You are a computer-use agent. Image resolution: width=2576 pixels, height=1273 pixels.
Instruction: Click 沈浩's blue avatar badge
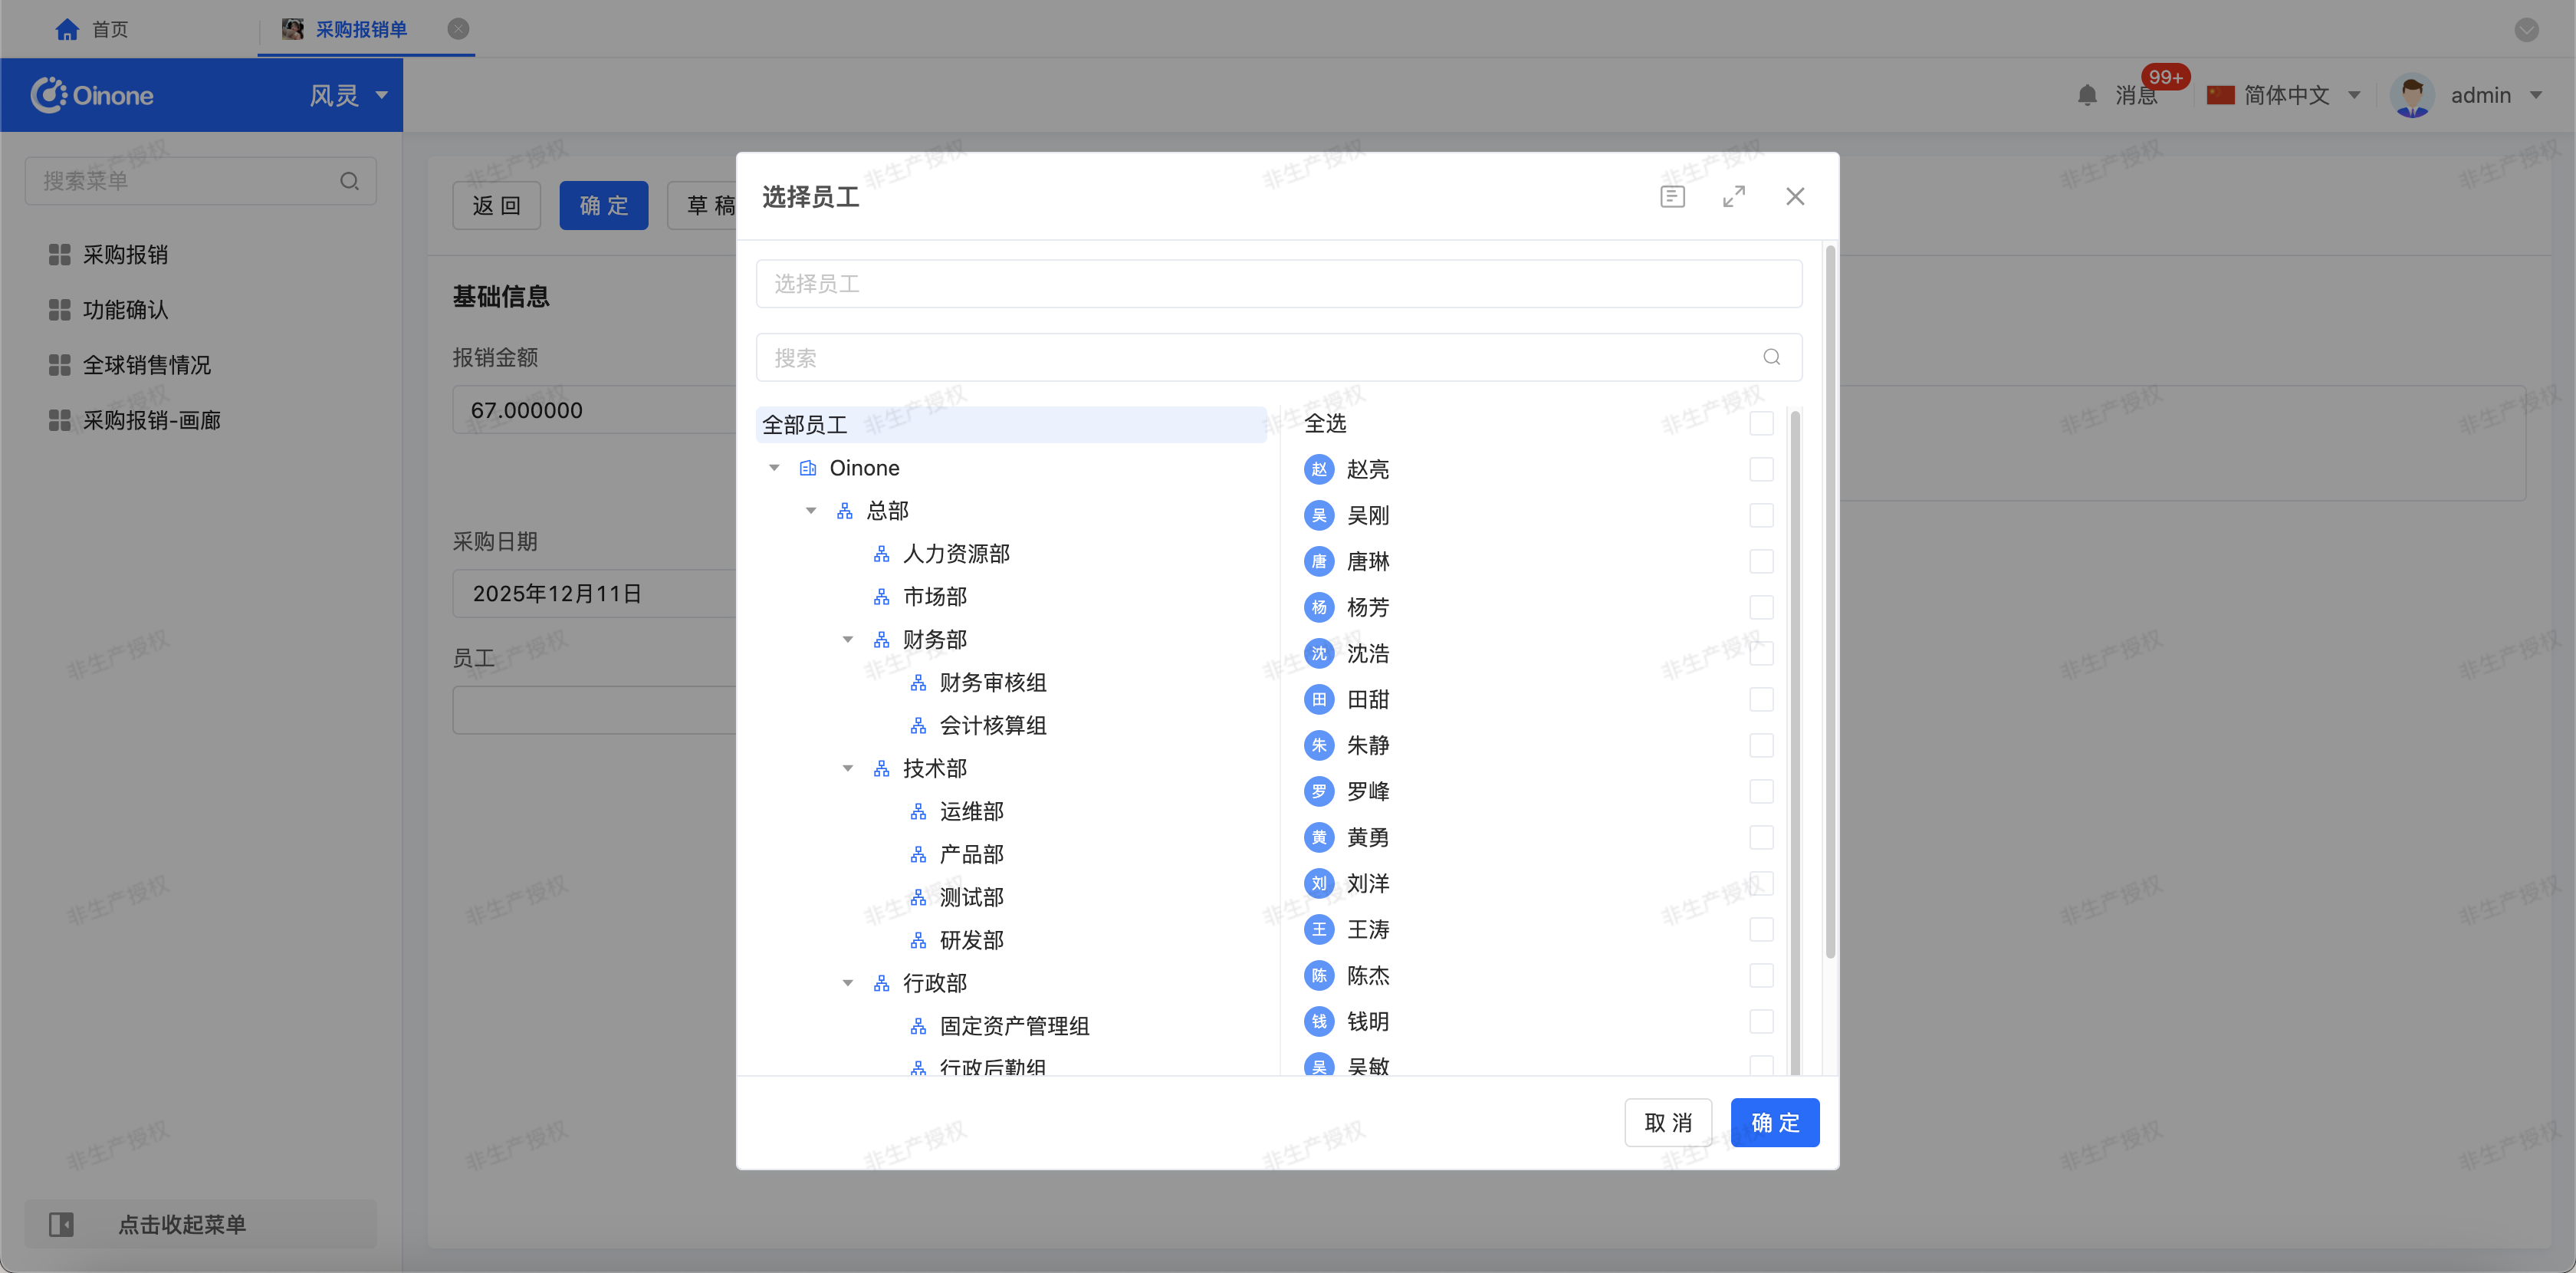point(1319,653)
